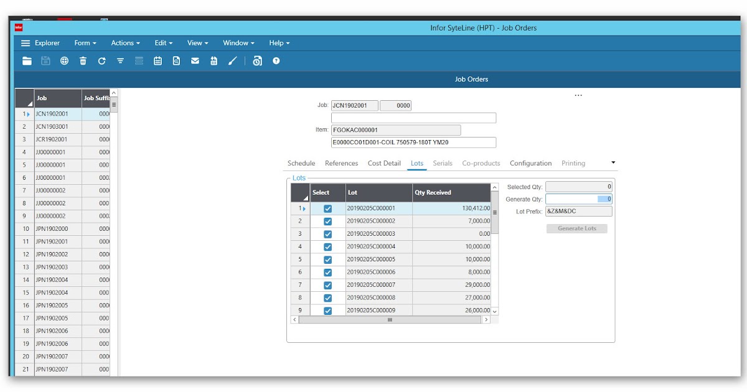Viewport: 747px width, 392px height.
Task: Open the Cost Detail tab
Action: (383, 162)
